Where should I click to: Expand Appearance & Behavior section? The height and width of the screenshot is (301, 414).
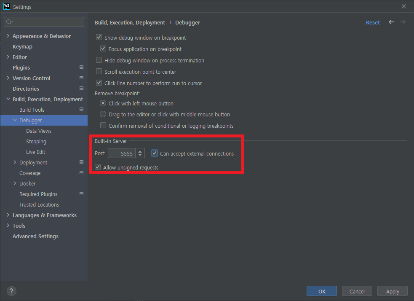pos(8,36)
